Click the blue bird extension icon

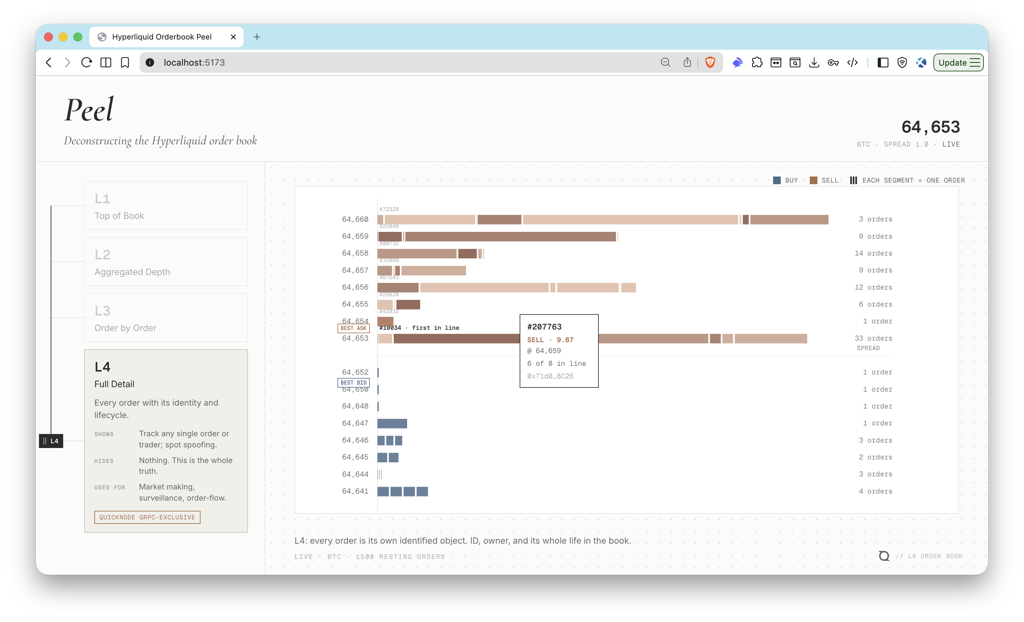[738, 62]
